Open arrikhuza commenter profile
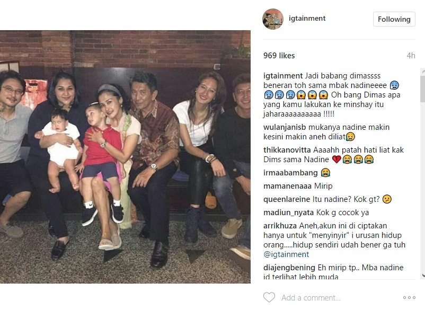Screen dimensions: 425x310 (280, 226)
